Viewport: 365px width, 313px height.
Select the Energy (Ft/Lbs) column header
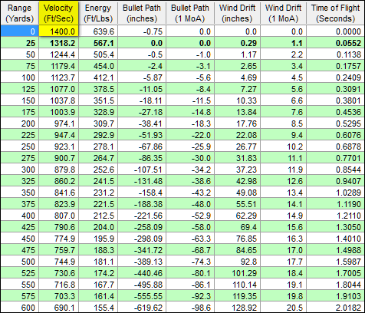(98, 13)
